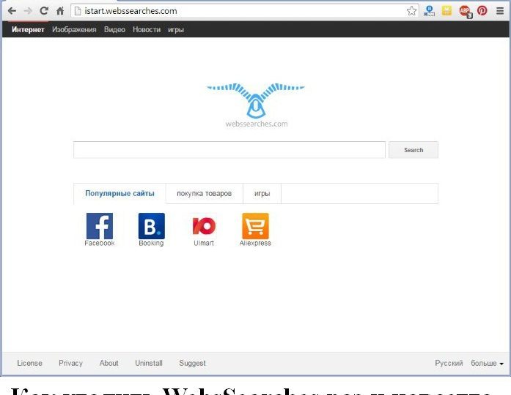Follow the Uninstall footer link
The width and height of the screenshot is (511, 395).
(149, 363)
